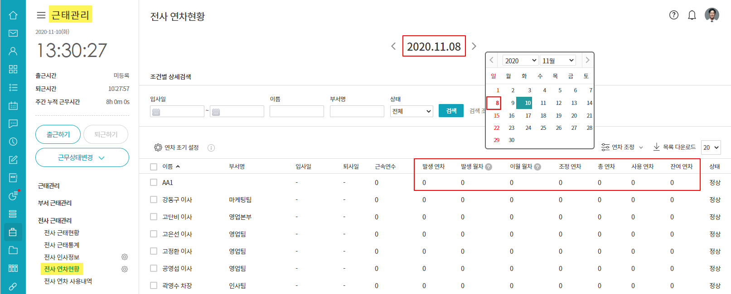Open the calendar year 2020 dropdown
Screen dimensions: 731x294
click(x=520, y=61)
